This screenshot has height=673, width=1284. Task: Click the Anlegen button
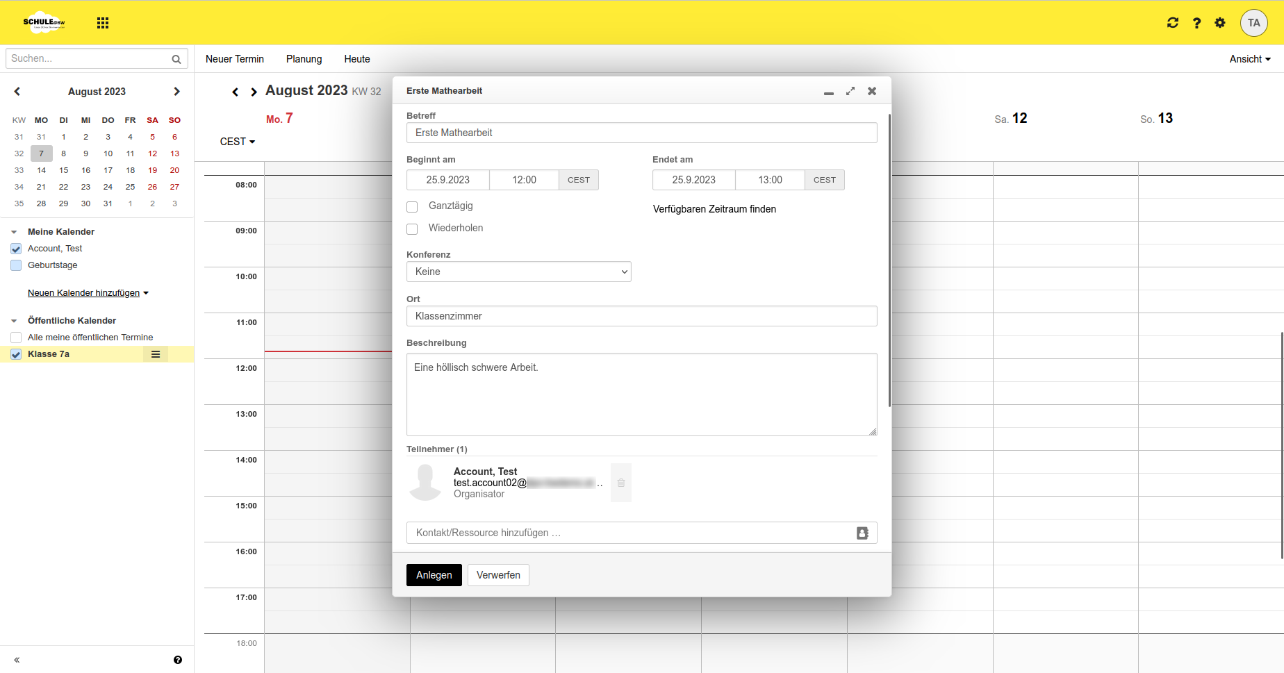pos(434,575)
